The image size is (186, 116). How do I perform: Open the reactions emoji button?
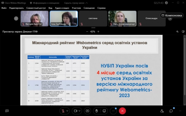tap(104, 111)
